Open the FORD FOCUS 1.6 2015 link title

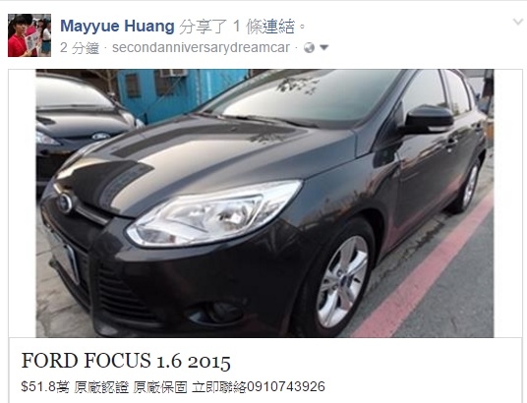(x=126, y=361)
